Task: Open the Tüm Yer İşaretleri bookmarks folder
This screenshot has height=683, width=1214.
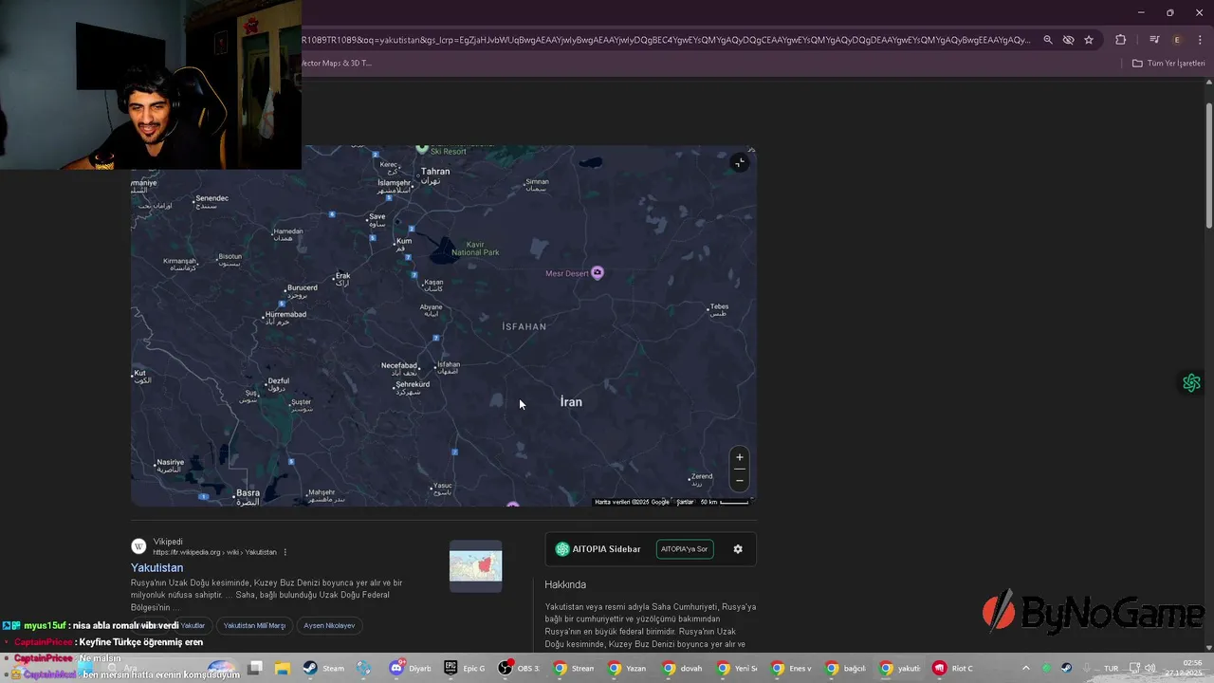Action: click(1168, 64)
